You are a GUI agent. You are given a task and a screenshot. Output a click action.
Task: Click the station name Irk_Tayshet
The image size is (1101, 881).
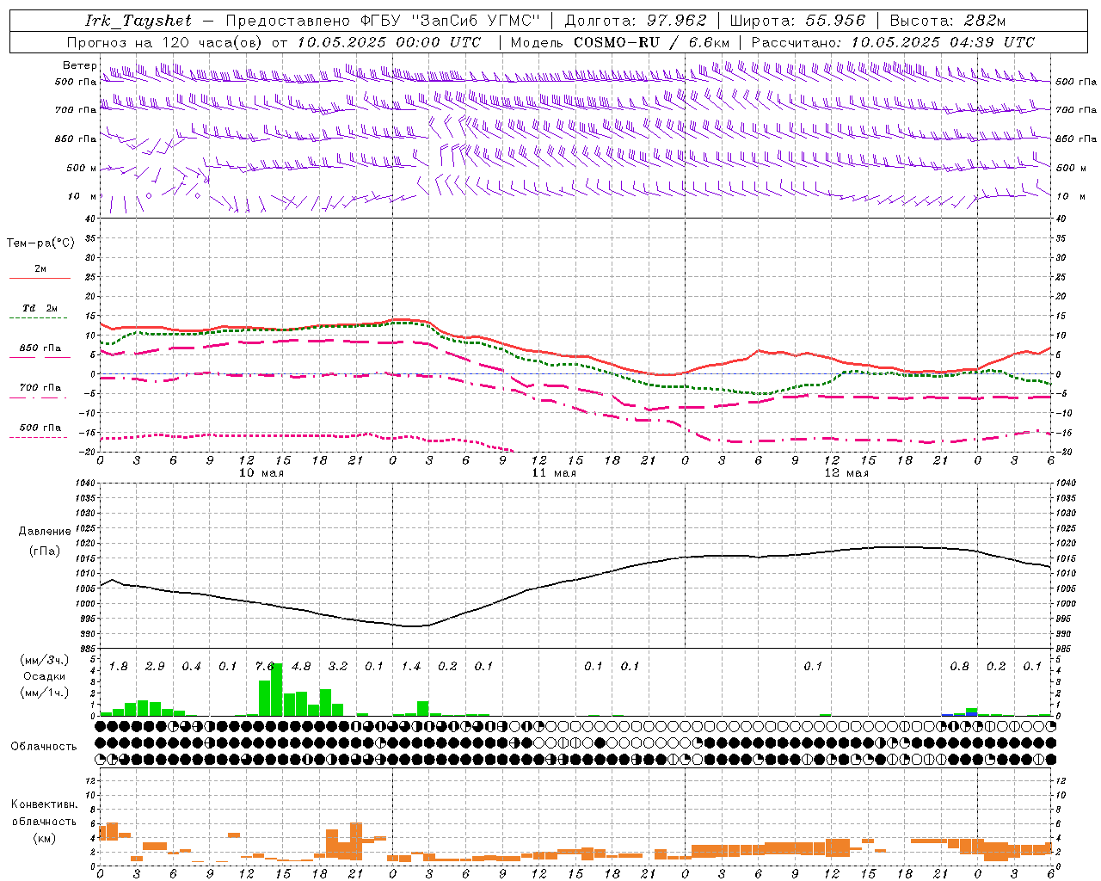click(x=138, y=21)
